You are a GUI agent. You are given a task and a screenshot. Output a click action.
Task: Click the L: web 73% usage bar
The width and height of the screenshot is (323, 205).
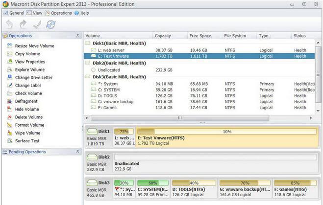pyautogui.click(x=124, y=132)
